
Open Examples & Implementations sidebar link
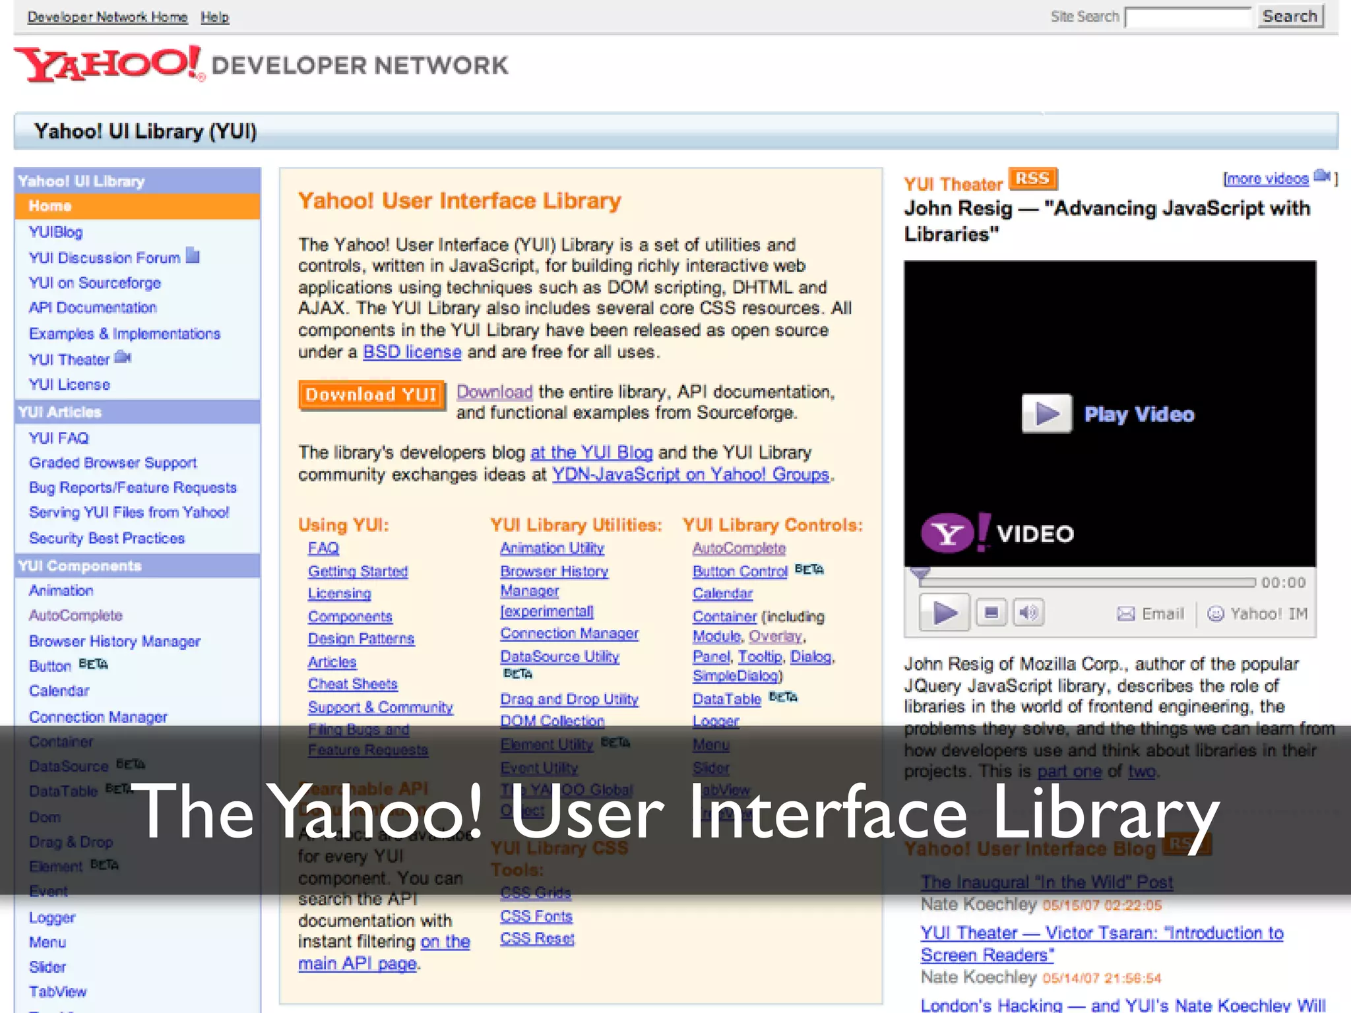(x=125, y=334)
